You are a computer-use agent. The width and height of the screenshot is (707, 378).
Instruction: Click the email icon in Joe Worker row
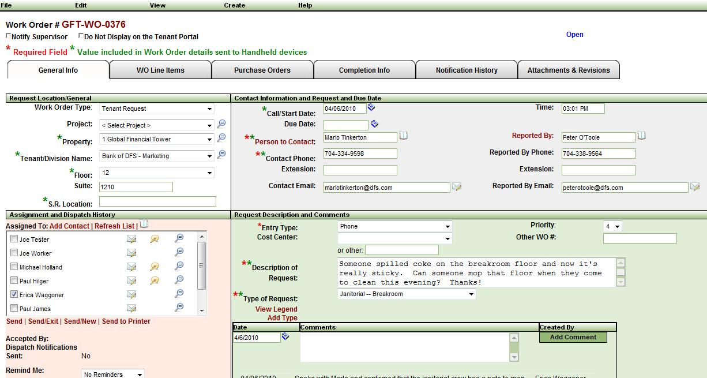[x=131, y=253]
